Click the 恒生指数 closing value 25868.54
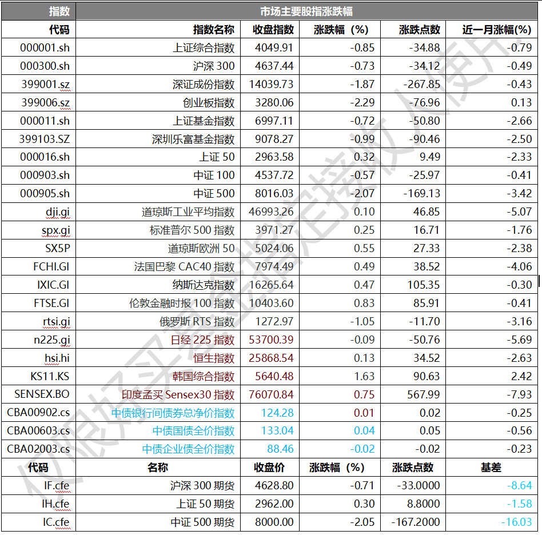Screen dimensions: 542x535 [271, 358]
